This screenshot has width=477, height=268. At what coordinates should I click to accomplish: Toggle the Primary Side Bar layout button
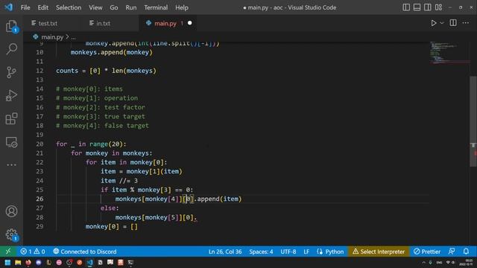[x=406, y=7]
